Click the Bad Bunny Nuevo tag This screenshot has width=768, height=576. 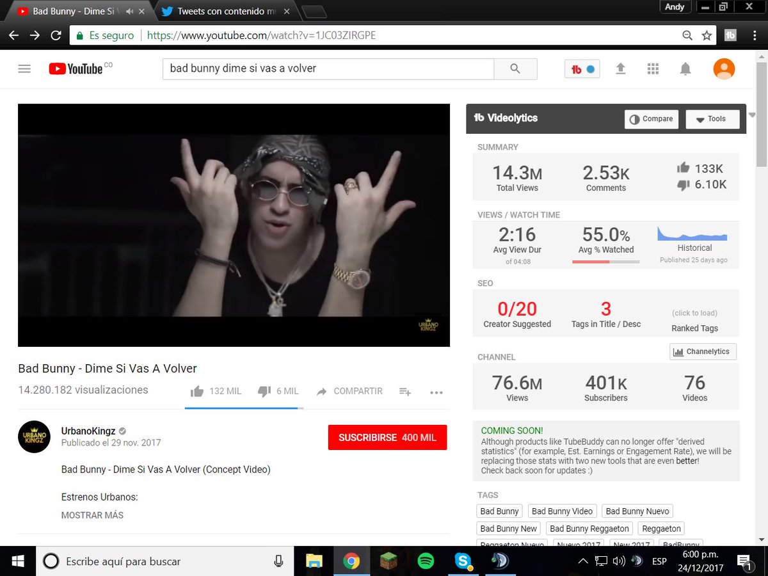pos(637,511)
